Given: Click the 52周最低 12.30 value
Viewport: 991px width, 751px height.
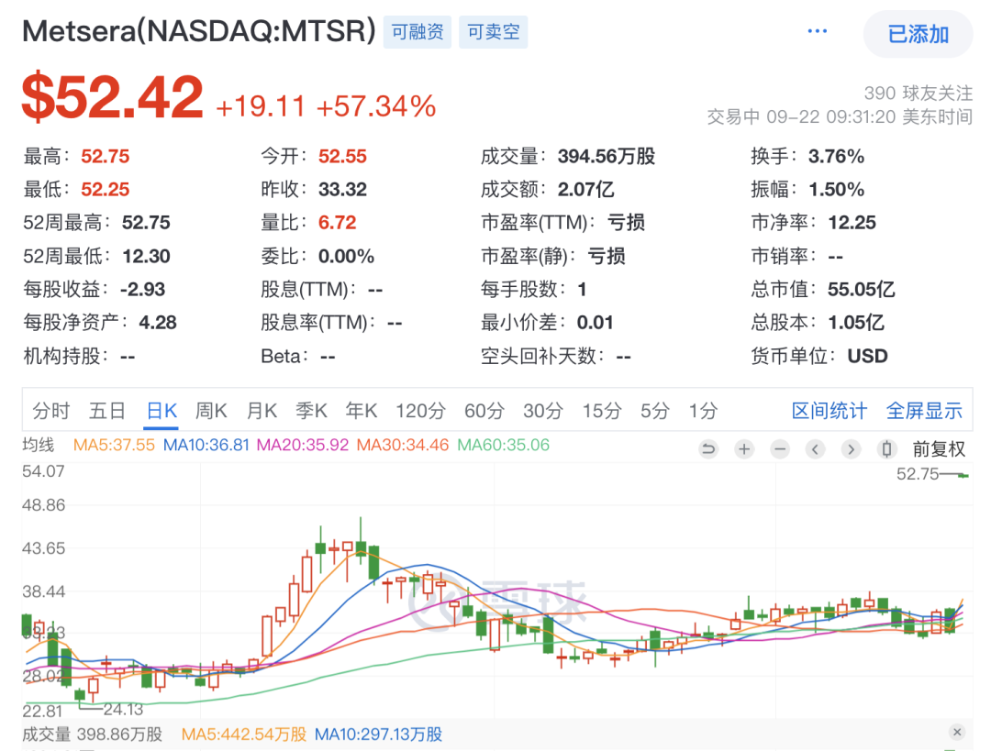Looking at the screenshot, I should point(146,256).
